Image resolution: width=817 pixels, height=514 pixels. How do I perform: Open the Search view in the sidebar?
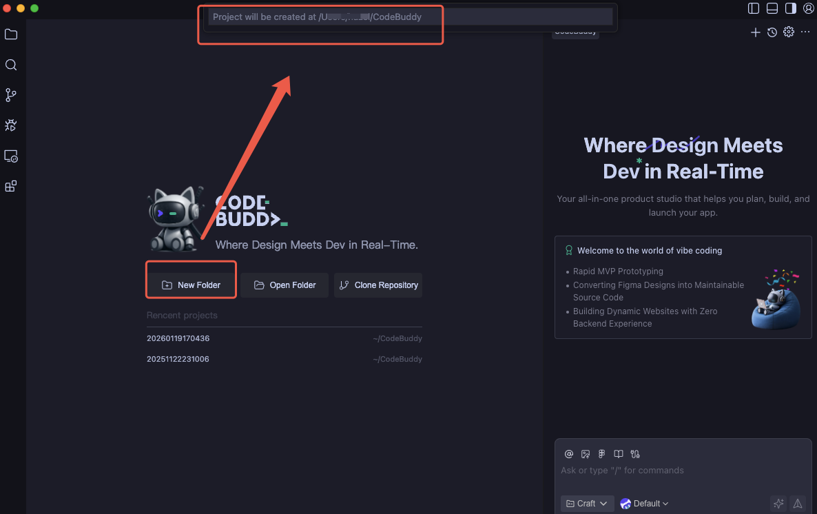tap(11, 65)
